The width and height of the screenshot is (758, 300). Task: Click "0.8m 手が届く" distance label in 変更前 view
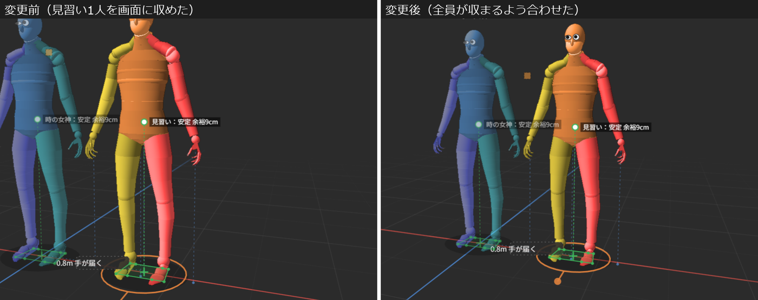coord(79,263)
